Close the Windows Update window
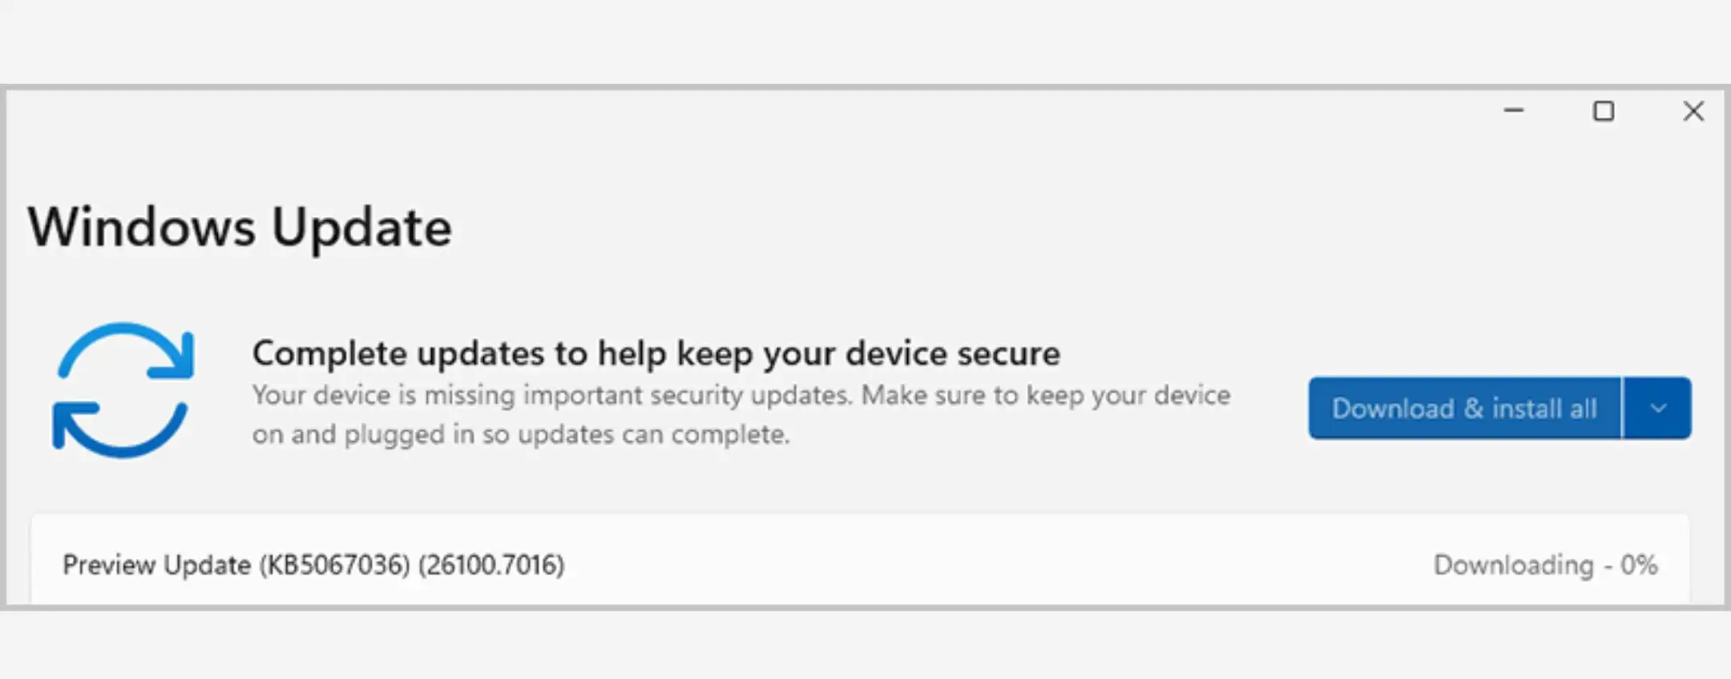 click(x=1693, y=111)
